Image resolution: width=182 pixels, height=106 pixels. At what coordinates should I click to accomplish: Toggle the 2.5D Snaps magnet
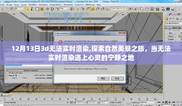[x=88, y=9]
